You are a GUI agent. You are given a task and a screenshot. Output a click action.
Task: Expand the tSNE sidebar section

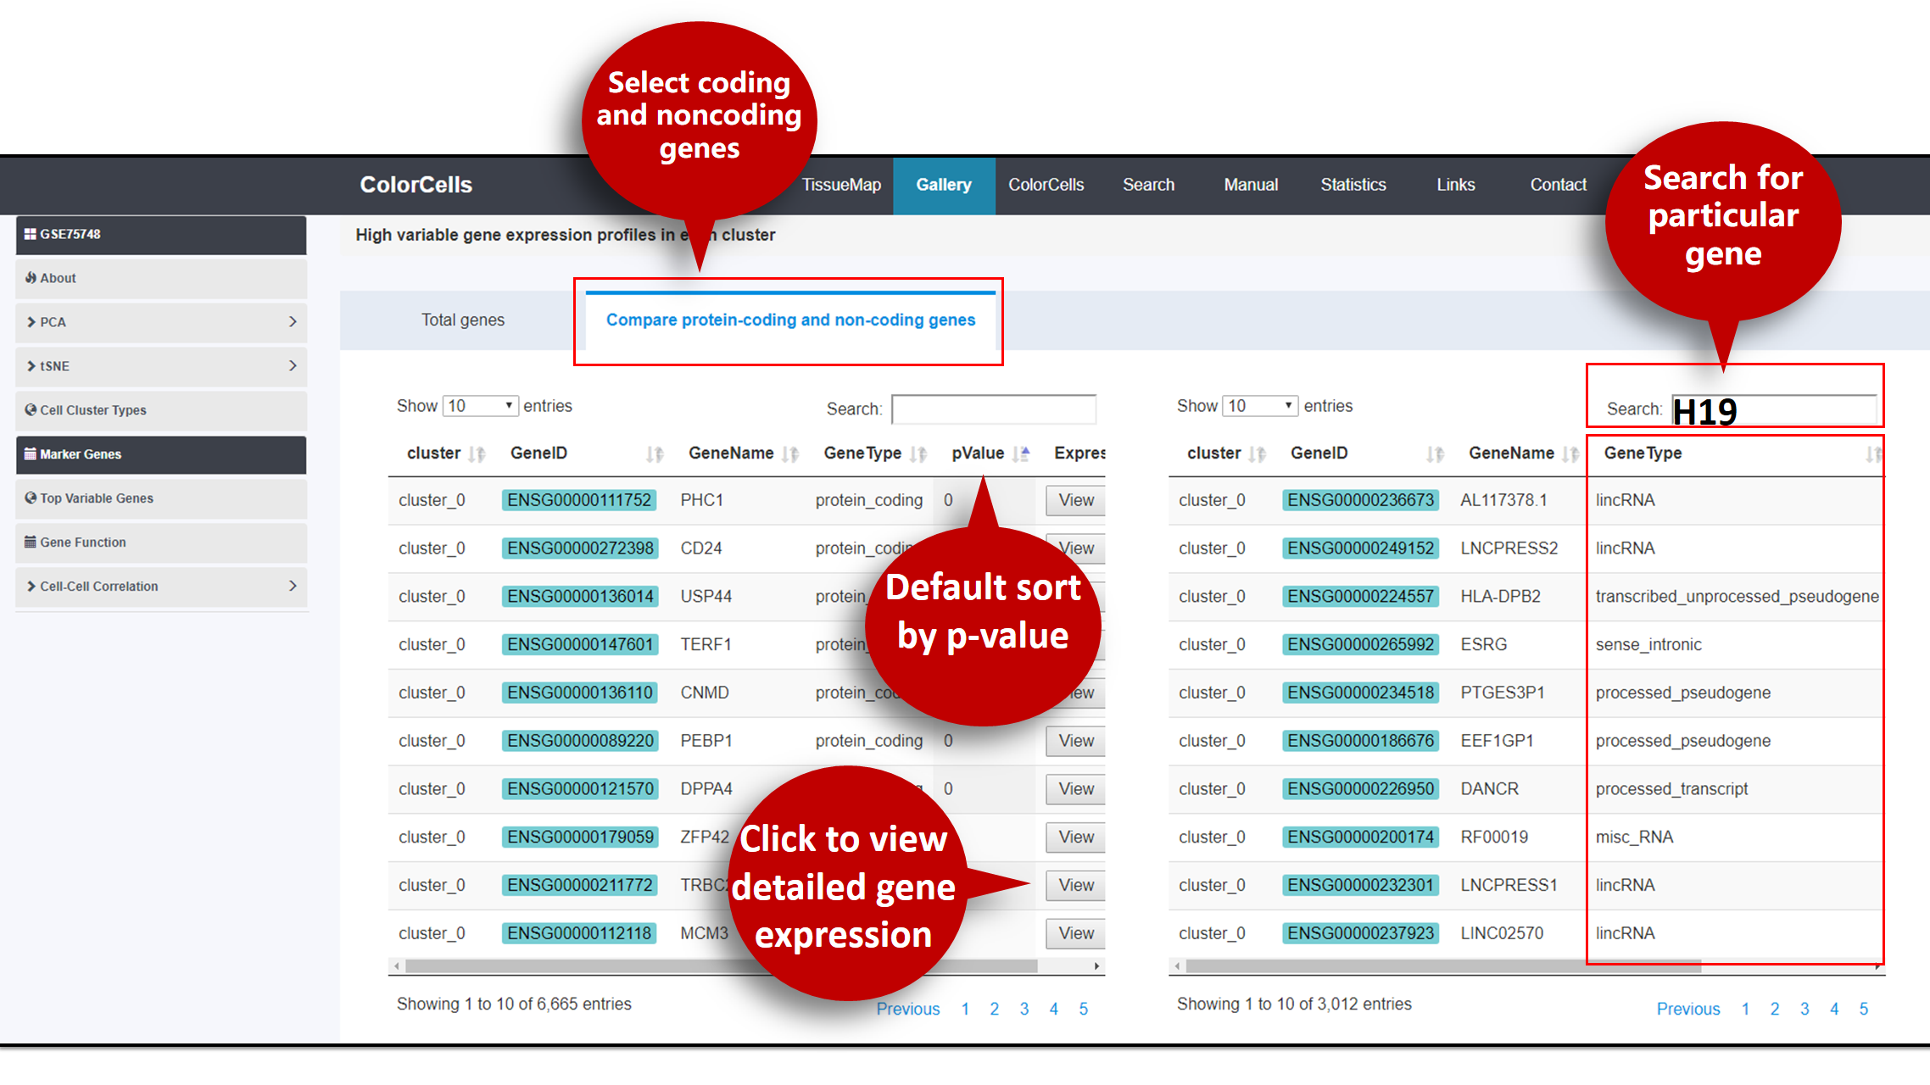pos(161,366)
